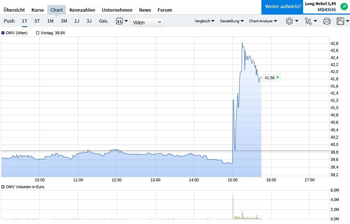Screen dimensions: 350x224
Task: Click the 42,8 price axis label
Action: [x=334, y=43]
